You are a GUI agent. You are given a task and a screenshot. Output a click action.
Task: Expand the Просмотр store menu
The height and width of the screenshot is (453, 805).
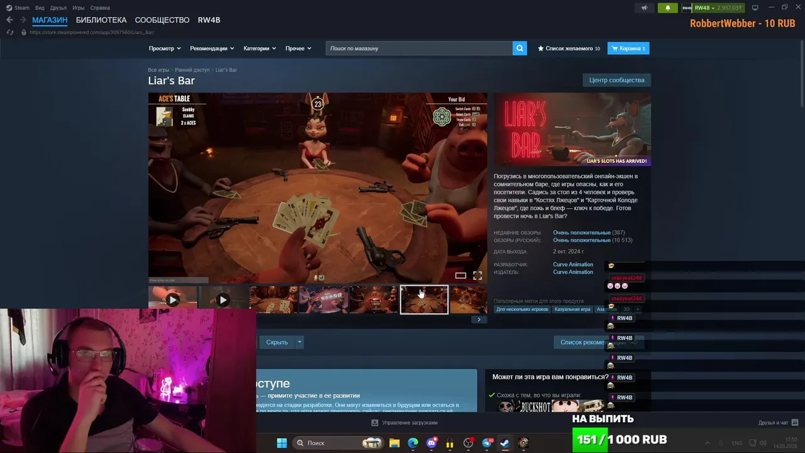pos(165,48)
